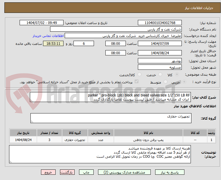Image resolution: width=221 pixels, height=180 pixels.
Task: Click the resize handle of buyer notes textarea
Action: click(11, 162)
